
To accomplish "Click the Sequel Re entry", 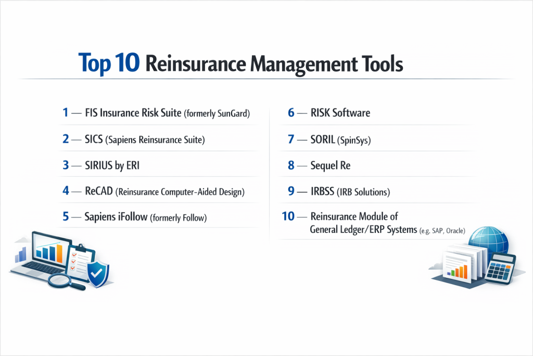I will click(330, 166).
